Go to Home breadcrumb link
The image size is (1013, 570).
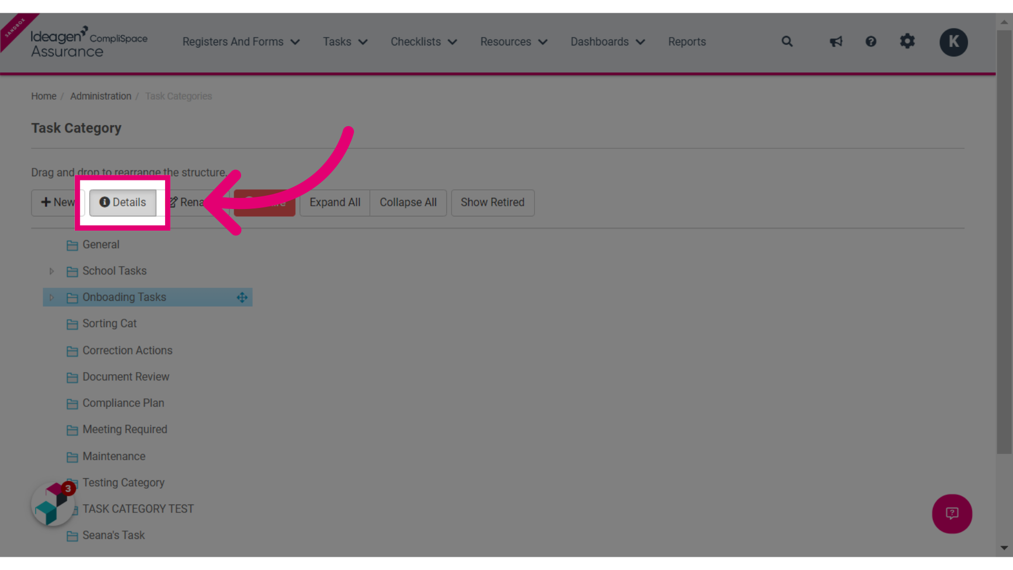pos(44,96)
